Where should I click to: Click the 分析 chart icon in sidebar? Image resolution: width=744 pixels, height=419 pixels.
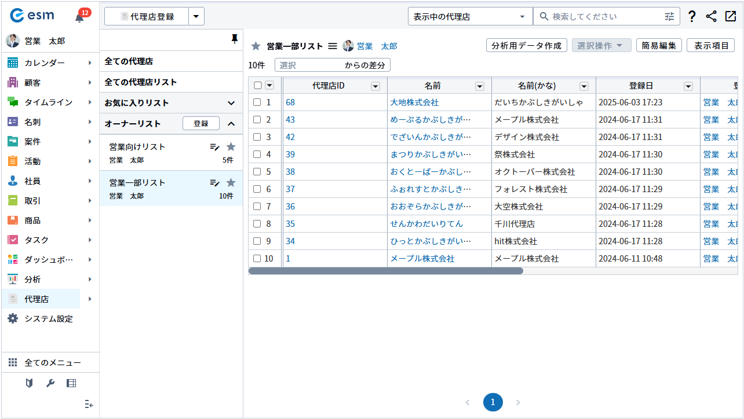(x=13, y=280)
